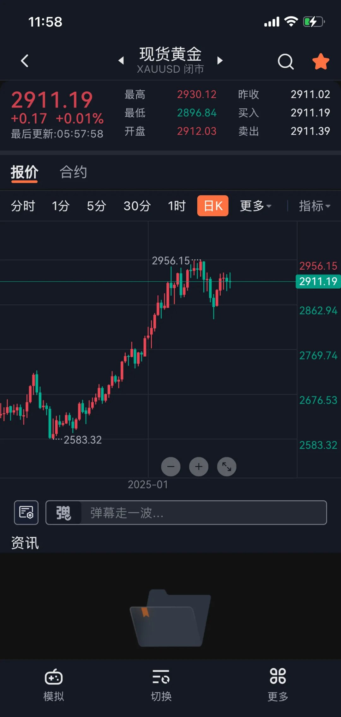Tap the battery icon in status bar
This screenshot has width=341, height=717.
pyautogui.click(x=314, y=22)
